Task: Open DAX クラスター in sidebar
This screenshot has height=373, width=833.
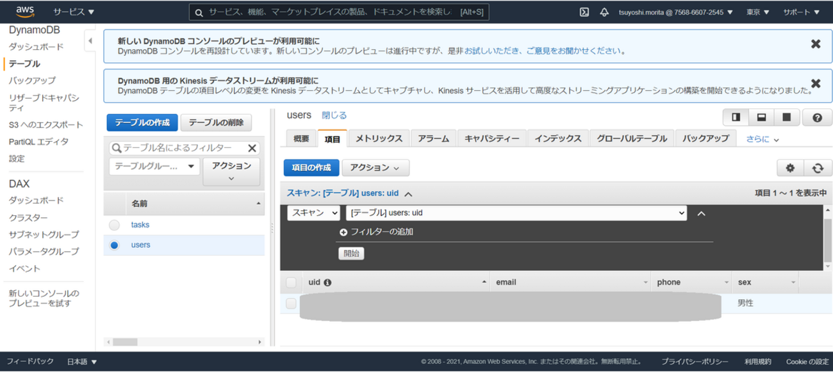Action: (28, 218)
